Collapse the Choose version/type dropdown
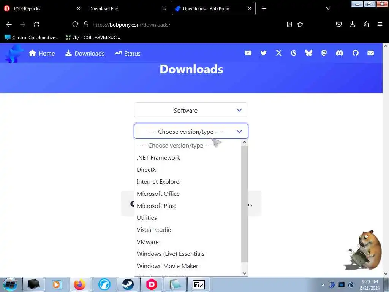Image resolution: width=389 pixels, height=292 pixels. (191, 131)
